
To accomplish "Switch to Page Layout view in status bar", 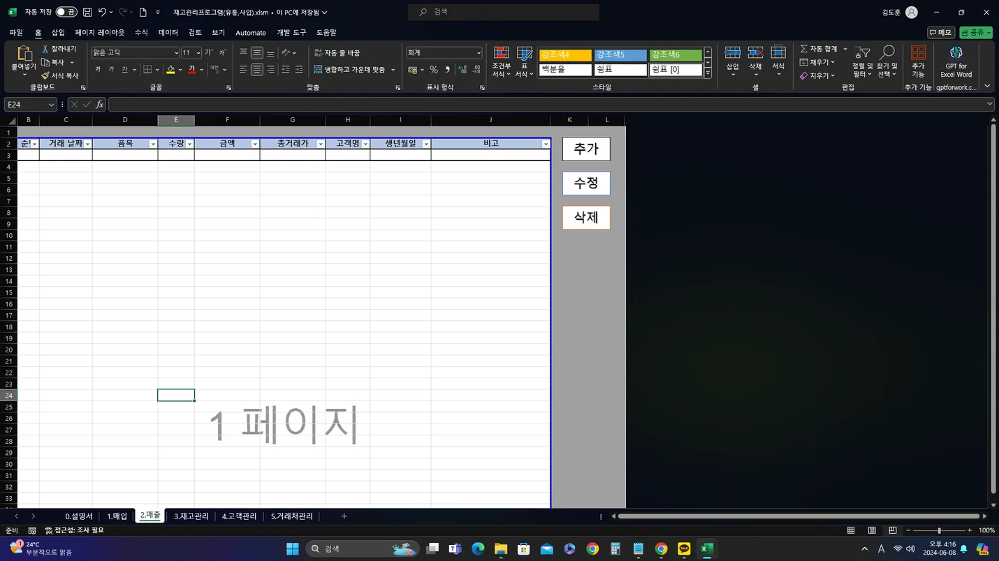I will (872, 530).
